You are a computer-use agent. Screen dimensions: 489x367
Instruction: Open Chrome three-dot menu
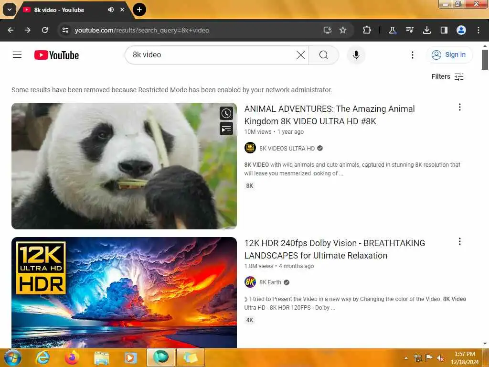tap(478, 30)
